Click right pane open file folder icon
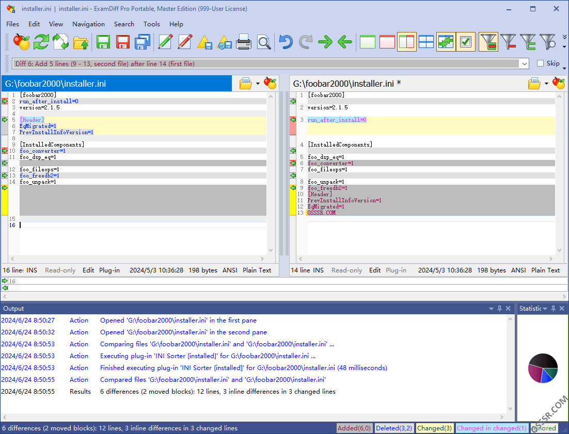 (534, 84)
